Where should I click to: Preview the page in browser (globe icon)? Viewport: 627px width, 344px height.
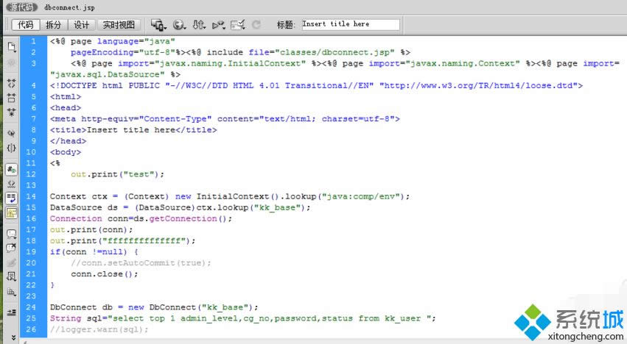point(178,24)
